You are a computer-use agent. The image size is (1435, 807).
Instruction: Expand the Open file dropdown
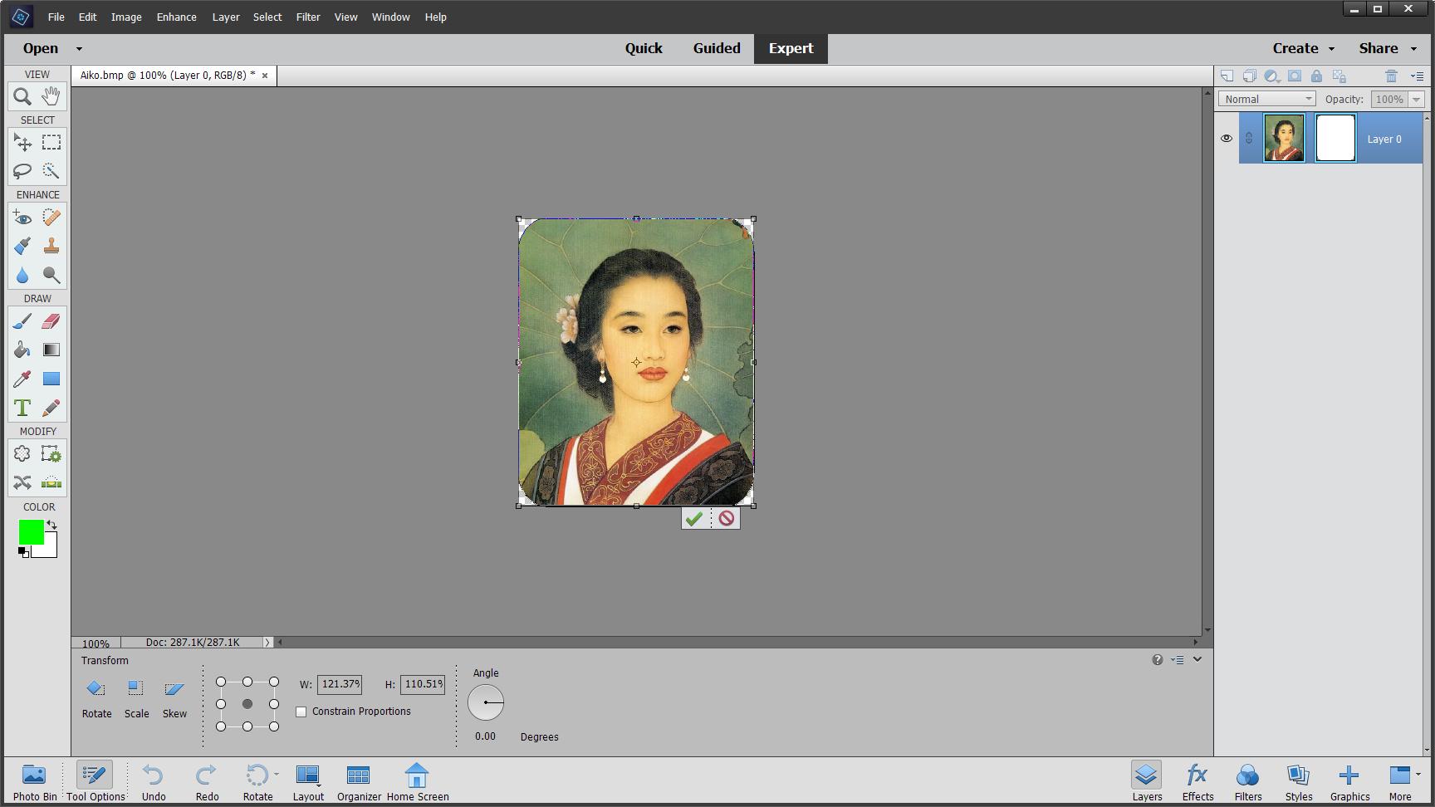click(79, 48)
